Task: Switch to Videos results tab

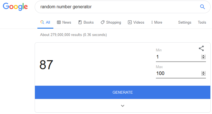Action: point(136,23)
